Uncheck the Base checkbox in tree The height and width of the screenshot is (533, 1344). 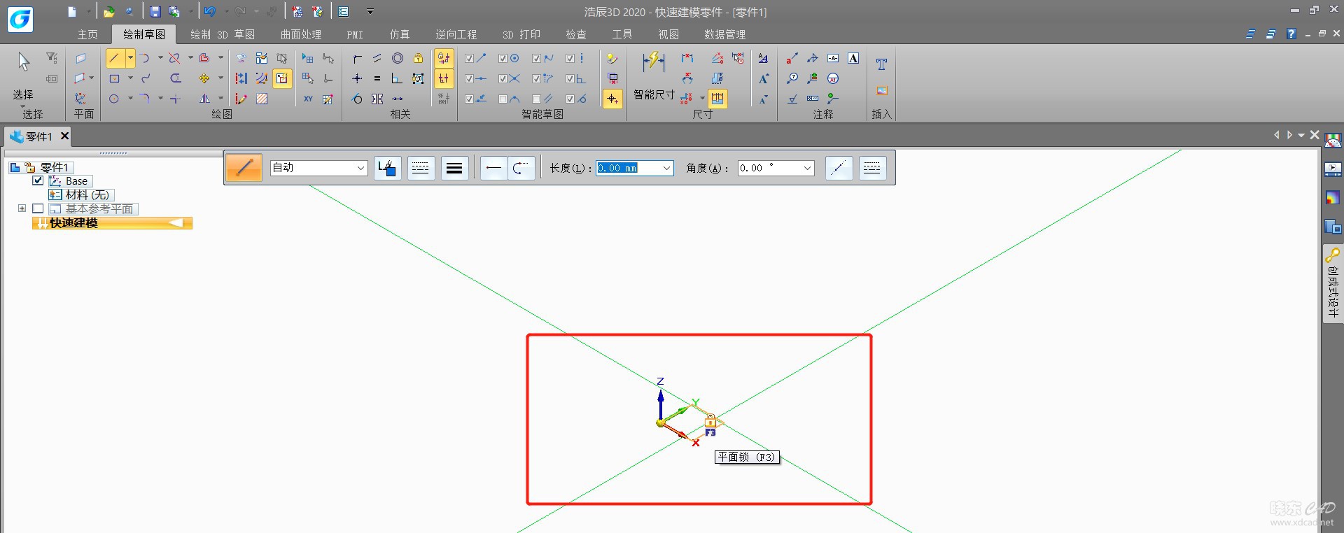tap(38, 180)
